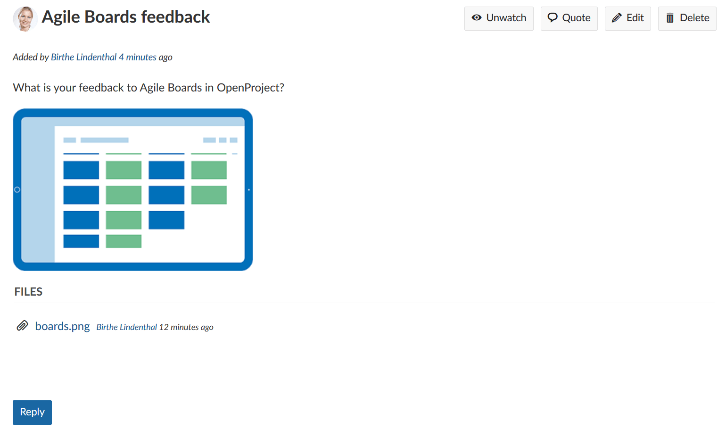Click the author's avatar photo
This screenshot has height=438, width=726.
(x=25, y=19)
